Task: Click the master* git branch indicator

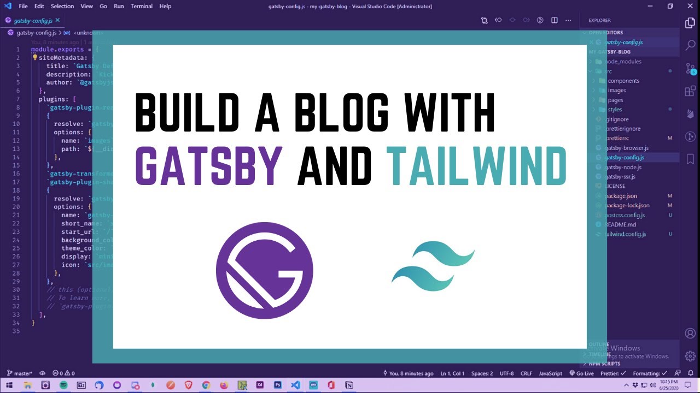Action: coord(20,373)
